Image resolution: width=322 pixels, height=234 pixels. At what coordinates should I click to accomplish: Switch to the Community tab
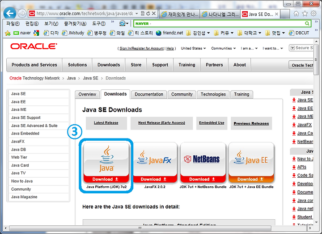tap(182, 94)
